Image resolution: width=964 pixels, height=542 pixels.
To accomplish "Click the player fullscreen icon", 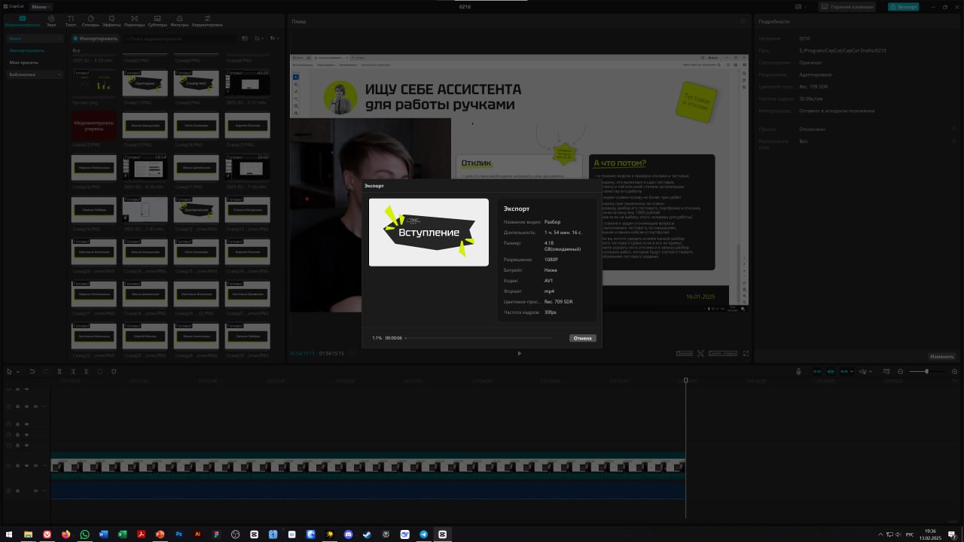I will point(746,353).
